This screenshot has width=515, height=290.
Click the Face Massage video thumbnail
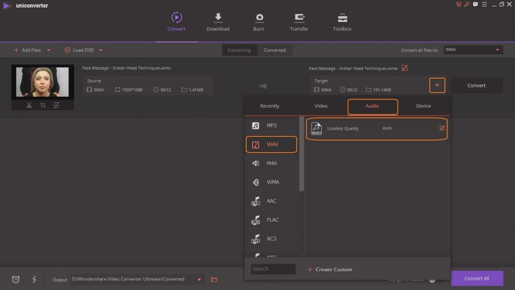pos(42,82)
